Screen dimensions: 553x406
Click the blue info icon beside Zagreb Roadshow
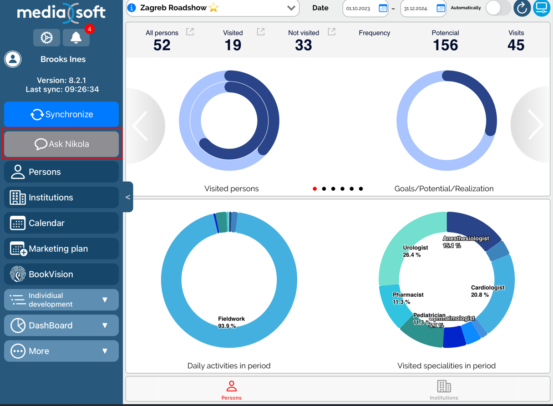[x=132, y=8]
